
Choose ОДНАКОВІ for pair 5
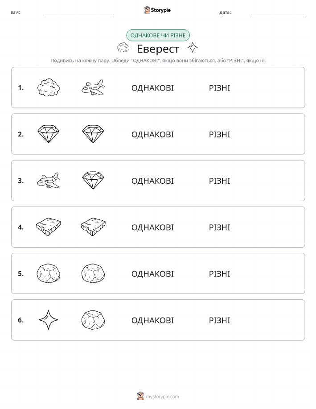(152, 273)
